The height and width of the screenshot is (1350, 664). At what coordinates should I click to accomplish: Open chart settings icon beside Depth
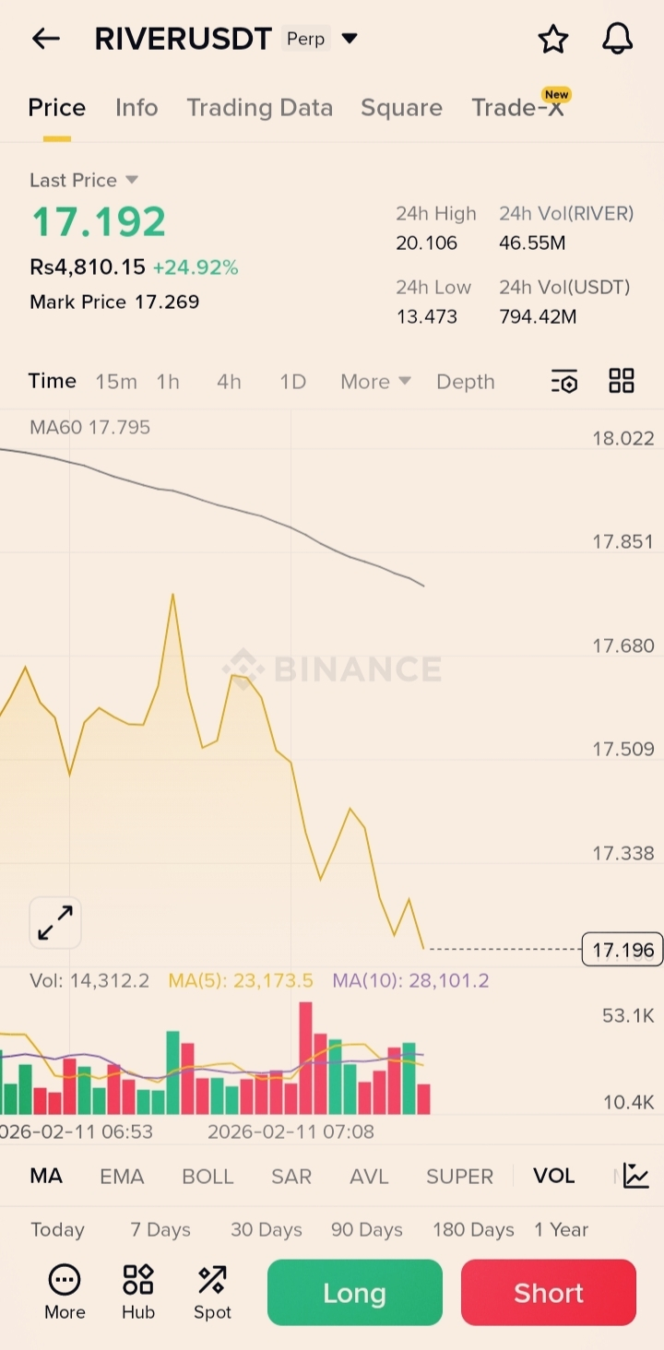563,381
